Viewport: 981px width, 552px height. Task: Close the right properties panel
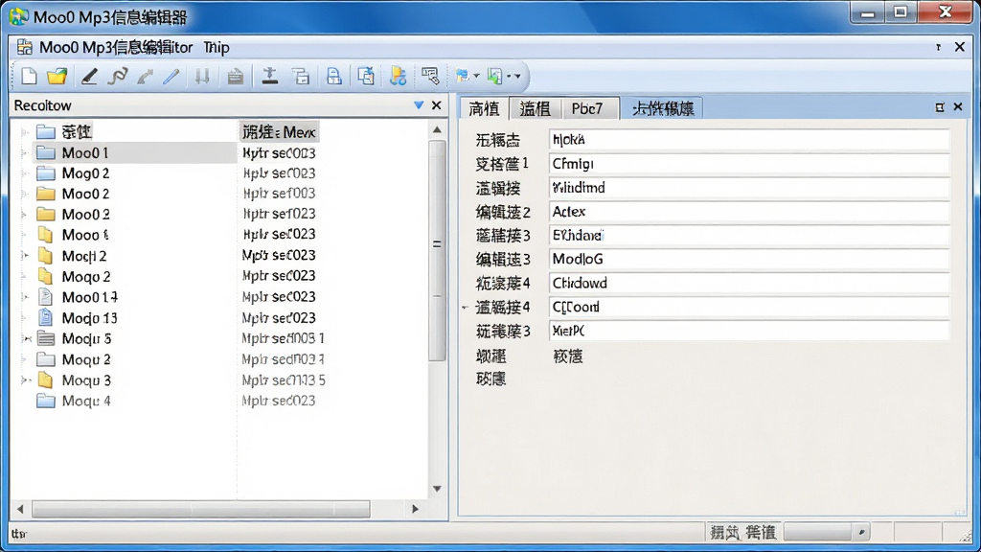pos(958,107)
